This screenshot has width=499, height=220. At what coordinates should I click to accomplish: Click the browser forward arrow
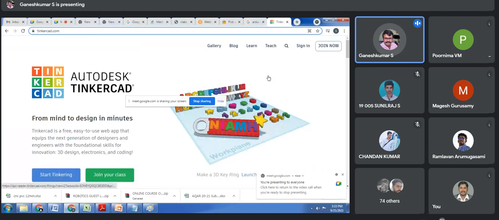click(15, 31)
